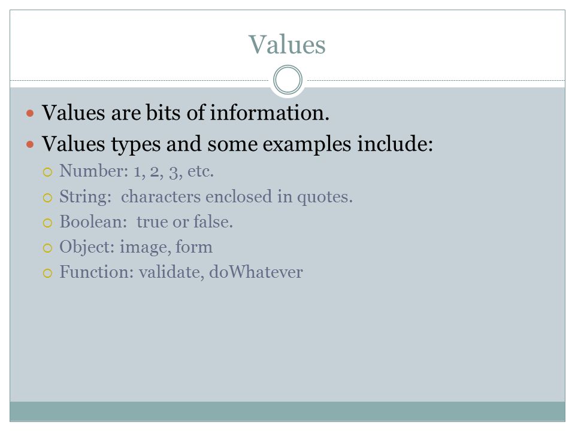Select the 'Boolean: true or false.' line
Image resolution: width=575 pixels, height=431 pixels.
click(x=146, y=221)
